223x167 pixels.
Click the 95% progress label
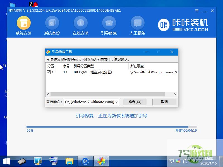pos(30,131)
